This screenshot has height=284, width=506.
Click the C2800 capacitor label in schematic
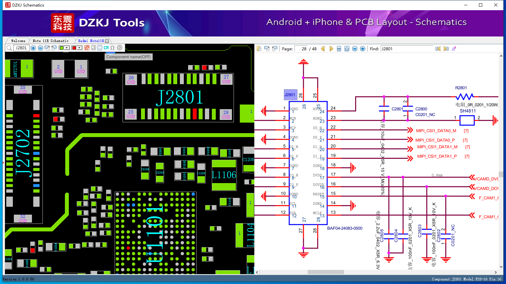coord(421,109)
